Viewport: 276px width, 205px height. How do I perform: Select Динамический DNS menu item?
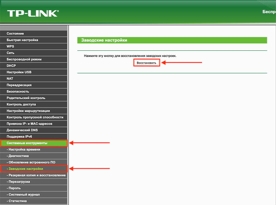click(x=34, y=130)
